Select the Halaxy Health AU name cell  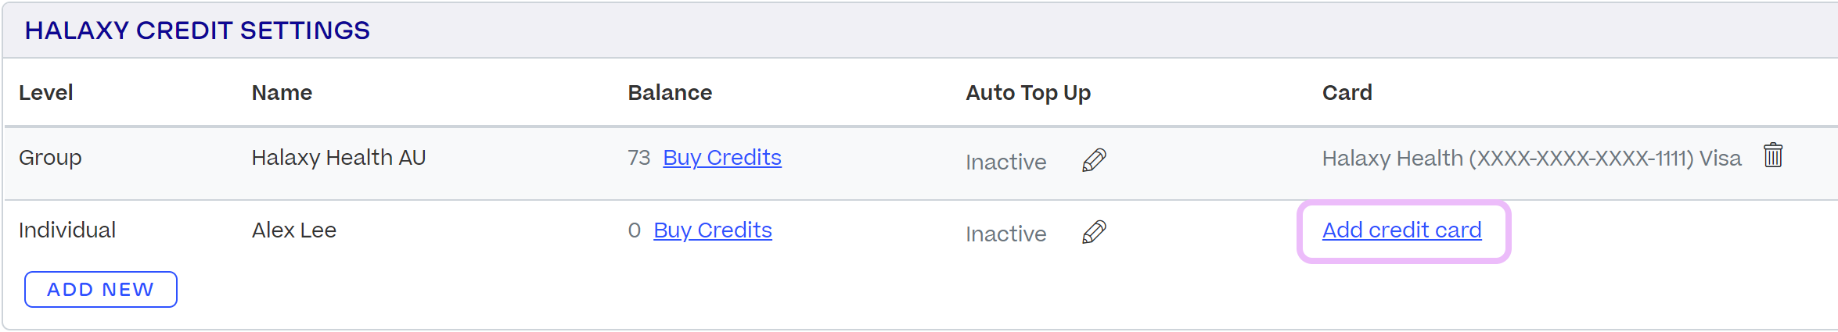pyautogui.click(x=338, y=158)
